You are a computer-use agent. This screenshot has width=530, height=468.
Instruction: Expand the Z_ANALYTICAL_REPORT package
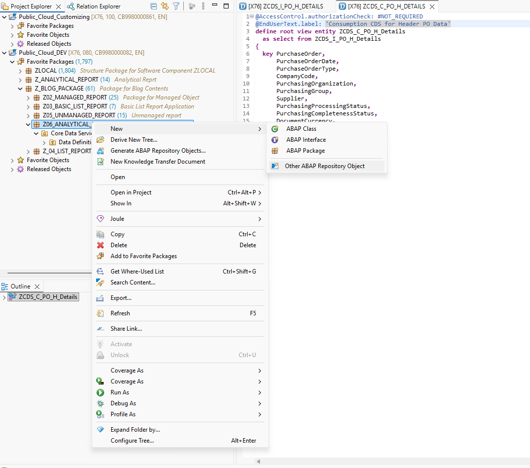[20, 80]
